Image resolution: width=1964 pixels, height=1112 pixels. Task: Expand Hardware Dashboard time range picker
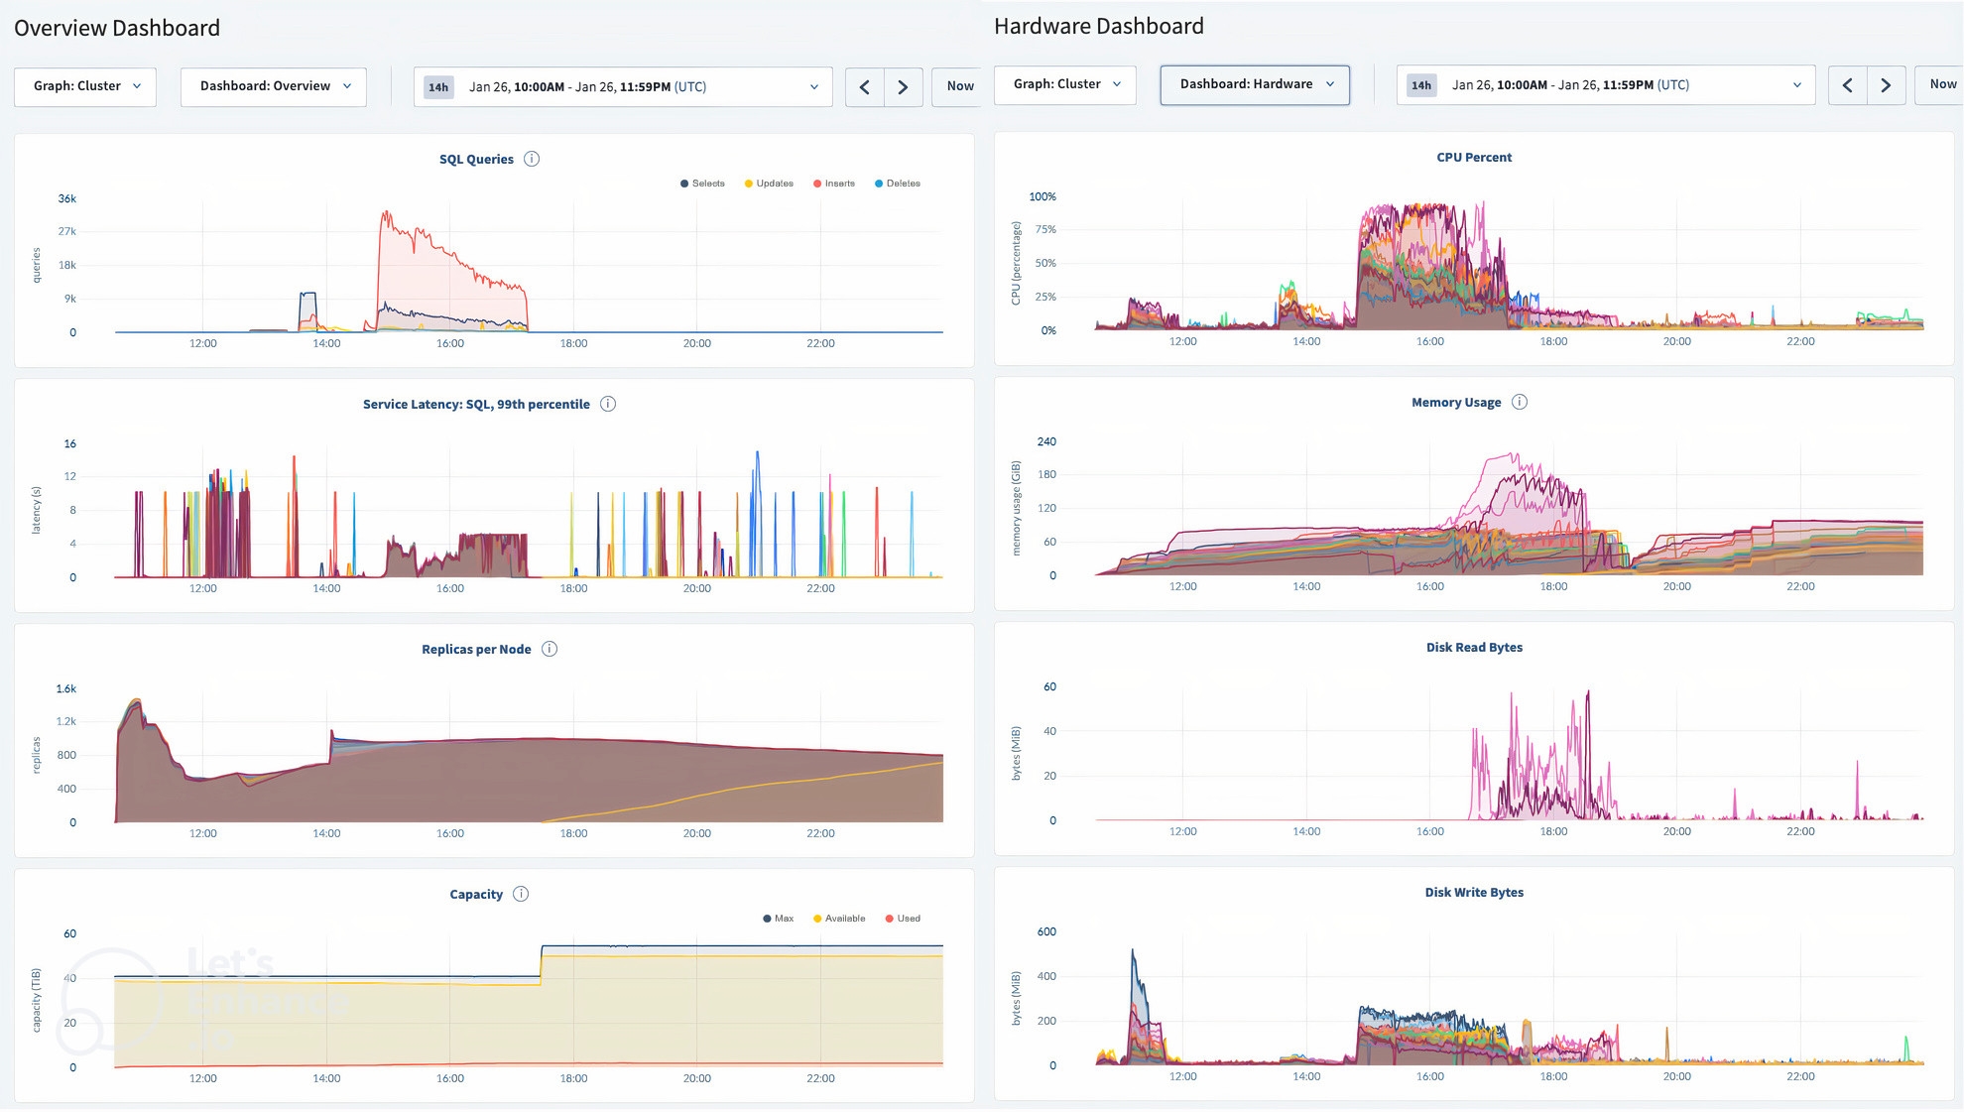1606,85
